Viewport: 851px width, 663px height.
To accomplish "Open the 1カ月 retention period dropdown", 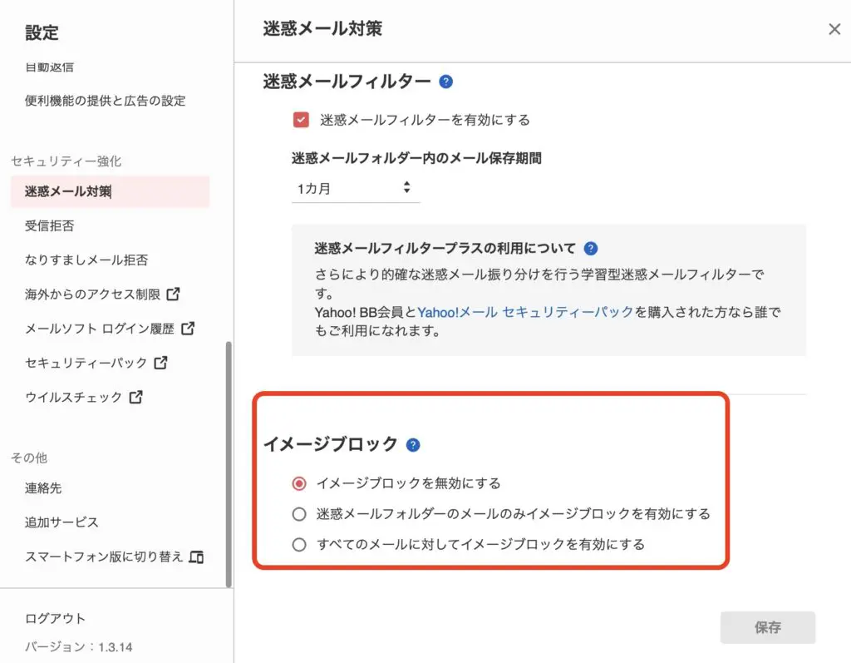I will (x=356, y=189).
